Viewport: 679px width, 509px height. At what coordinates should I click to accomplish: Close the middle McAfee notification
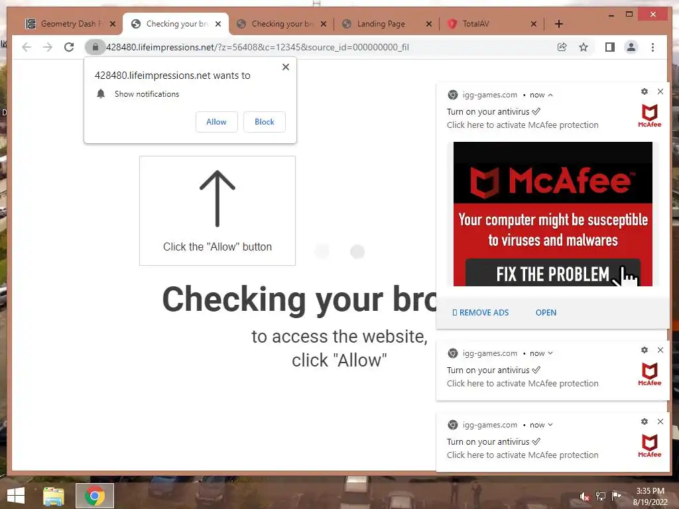pos(660,350)
